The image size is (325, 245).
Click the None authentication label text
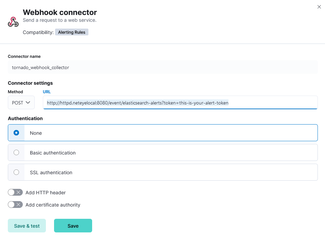point(36,133)
